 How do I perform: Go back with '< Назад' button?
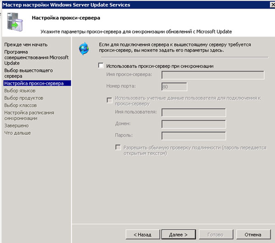[143, 234]
